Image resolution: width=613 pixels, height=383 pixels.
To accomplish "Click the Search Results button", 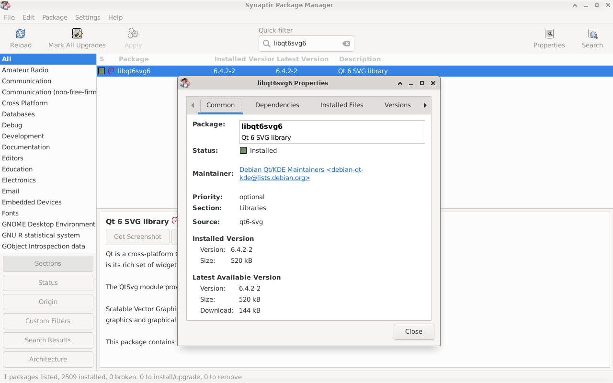I will point(48,340).
